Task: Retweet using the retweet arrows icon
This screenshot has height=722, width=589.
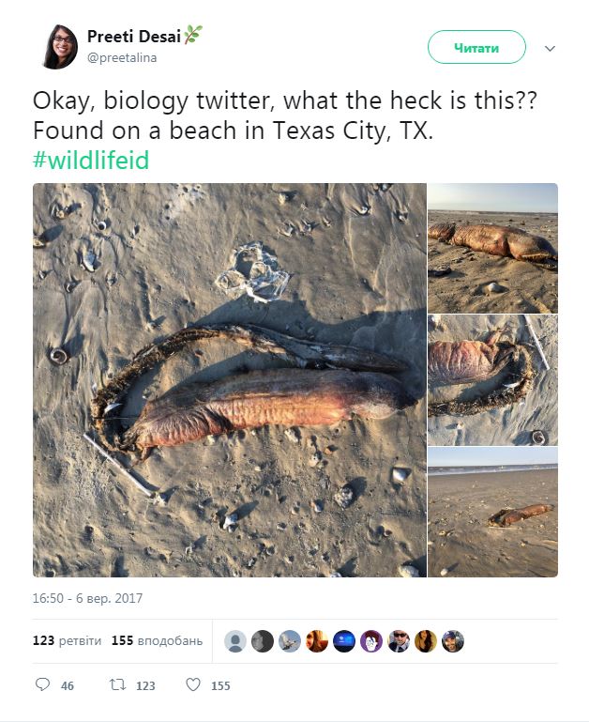Action: 117,685
